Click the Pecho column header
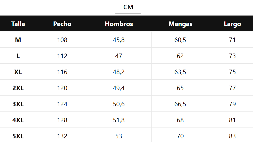253x142 pixels. click(x=62, y=24)
